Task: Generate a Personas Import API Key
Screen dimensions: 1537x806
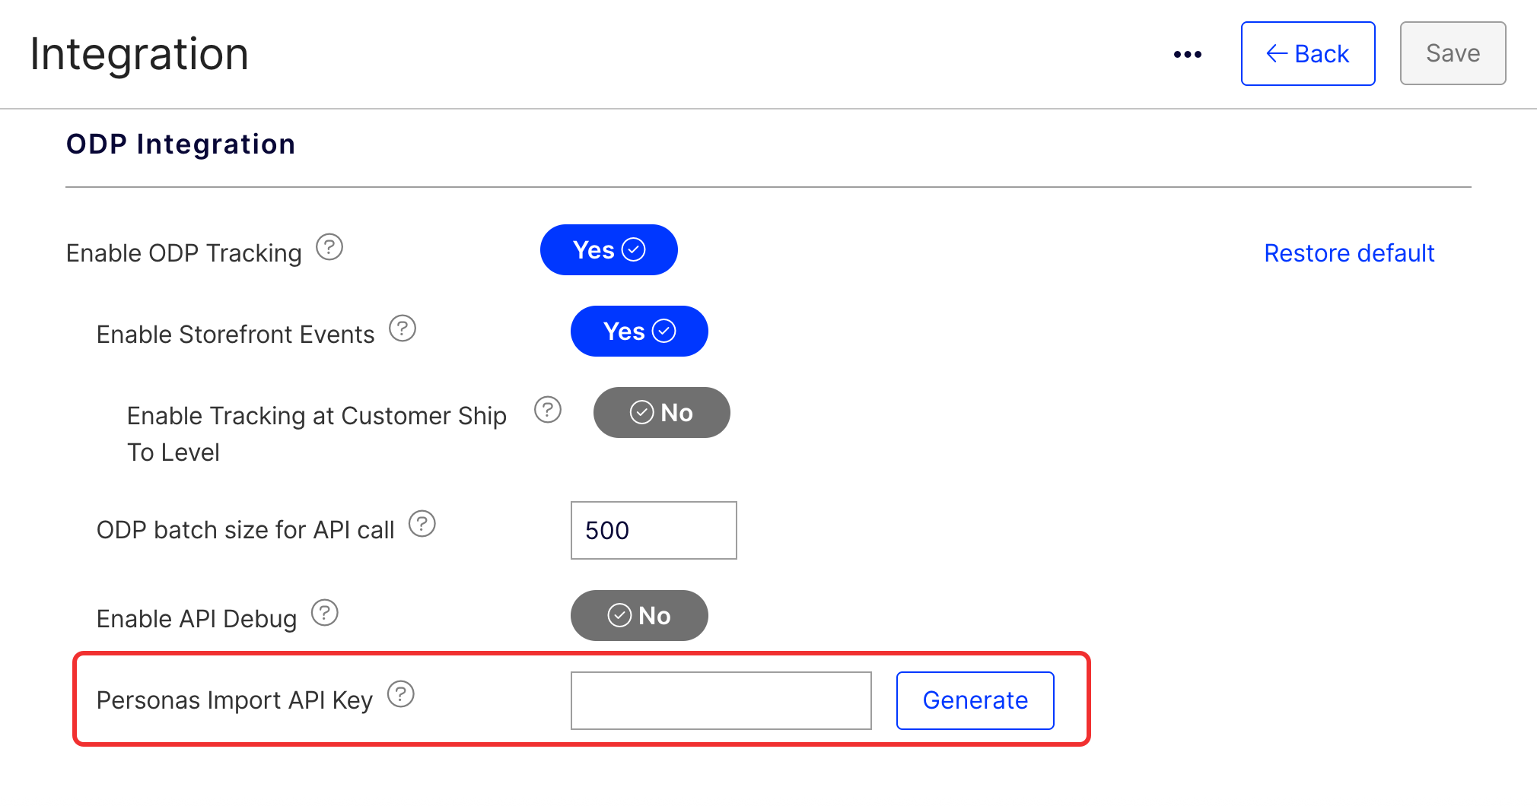Action: (x=975, y=700)
